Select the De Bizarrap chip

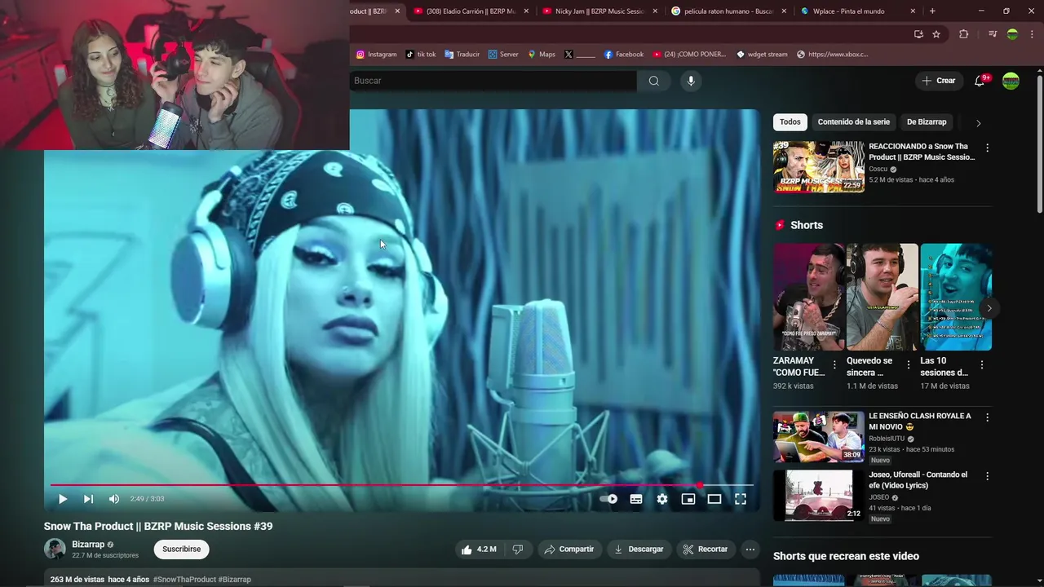click(x=927, y=122)
